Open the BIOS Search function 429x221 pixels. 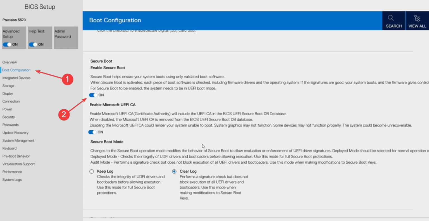(x=394, y=20)
